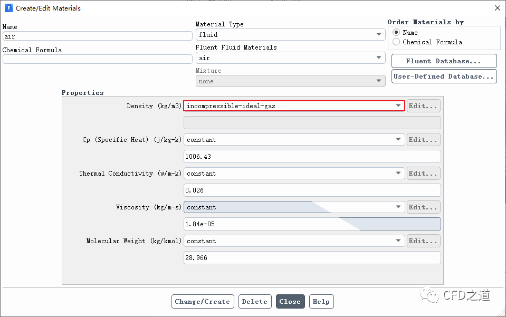Expand the Fluent Fluid Materials dropdown
The height and width of the screenshot is (317, 506).
click(x=290, y=58)
